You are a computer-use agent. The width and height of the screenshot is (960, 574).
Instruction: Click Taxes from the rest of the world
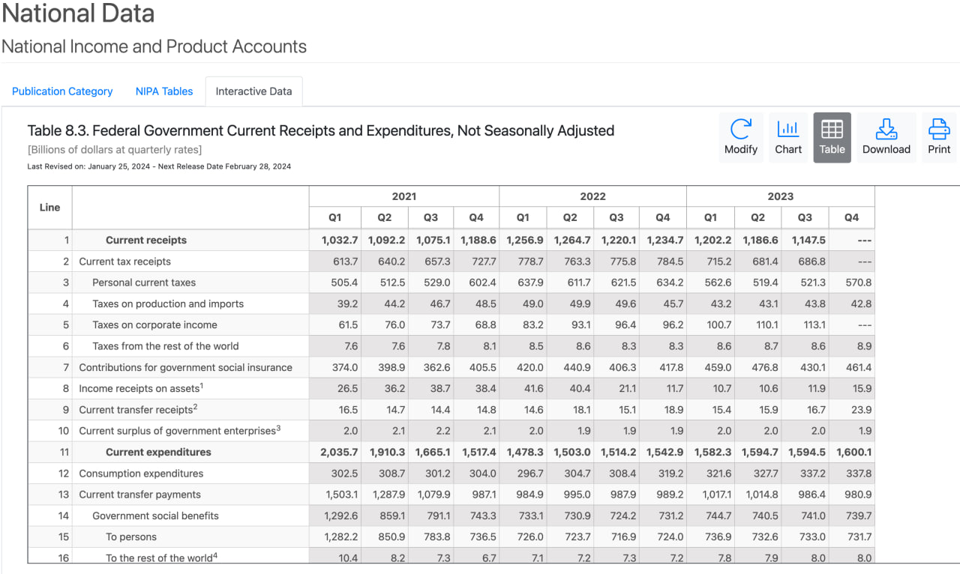point(166,345)
